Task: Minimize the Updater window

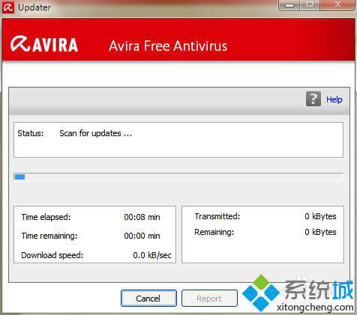Action: tap(289, 5)
